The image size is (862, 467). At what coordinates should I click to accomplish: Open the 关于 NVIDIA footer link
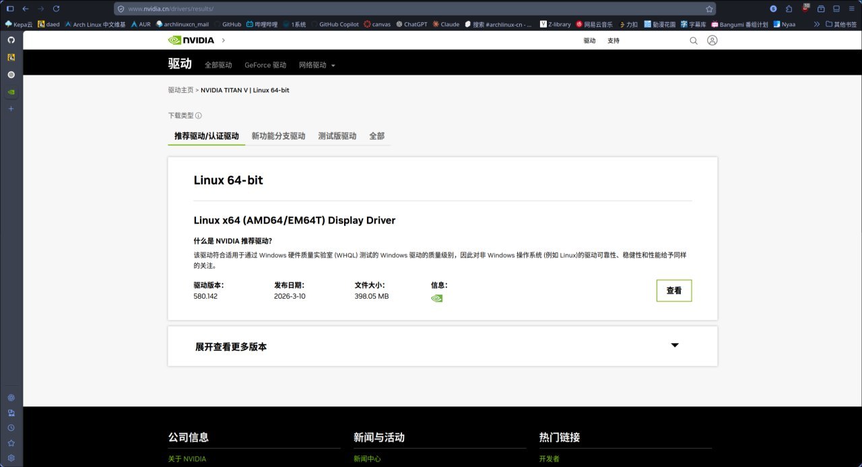point(187,458)
